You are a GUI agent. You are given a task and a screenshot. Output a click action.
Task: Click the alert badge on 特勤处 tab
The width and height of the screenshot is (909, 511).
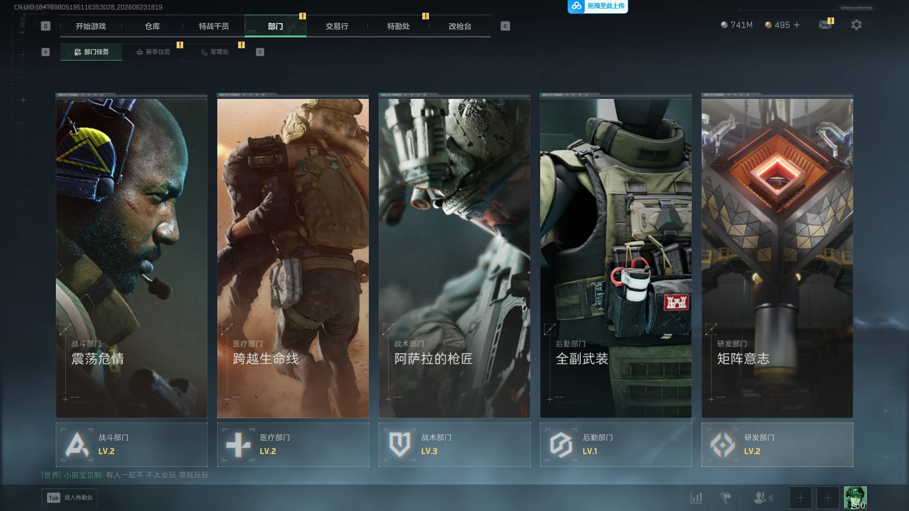pyautogui.click(x=426, y=16)
